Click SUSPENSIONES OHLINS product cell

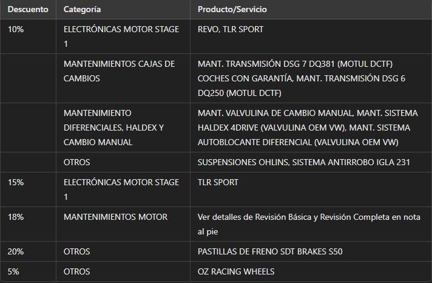click(311, 162)
